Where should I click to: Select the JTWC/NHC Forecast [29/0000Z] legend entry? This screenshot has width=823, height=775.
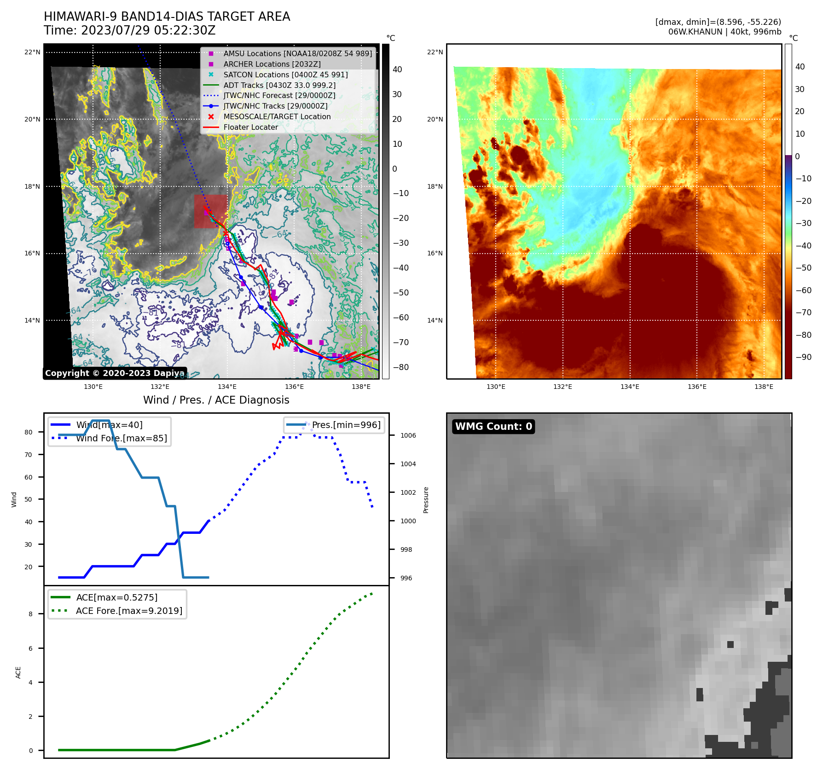pyautogui.click(x=279, y=96)
